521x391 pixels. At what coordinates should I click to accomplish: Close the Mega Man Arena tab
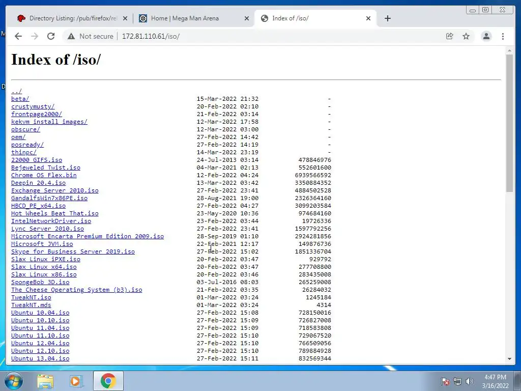tap(247, 18)
